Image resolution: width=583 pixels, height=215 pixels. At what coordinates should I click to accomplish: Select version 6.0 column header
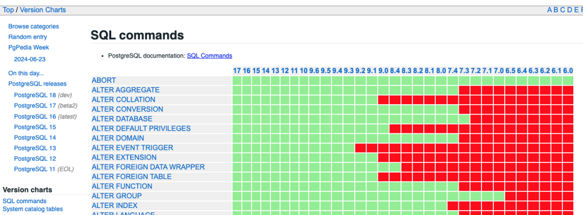pos(568,70)
